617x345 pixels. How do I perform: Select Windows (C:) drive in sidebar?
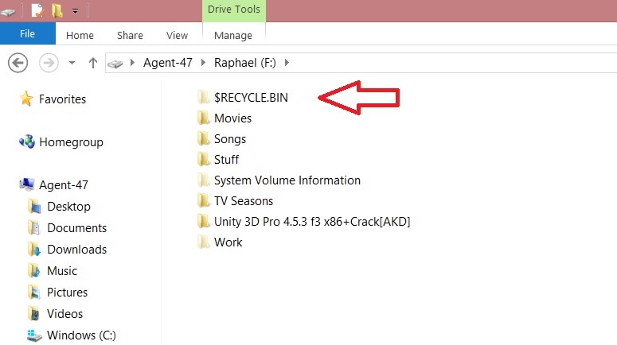click(81, 335)
